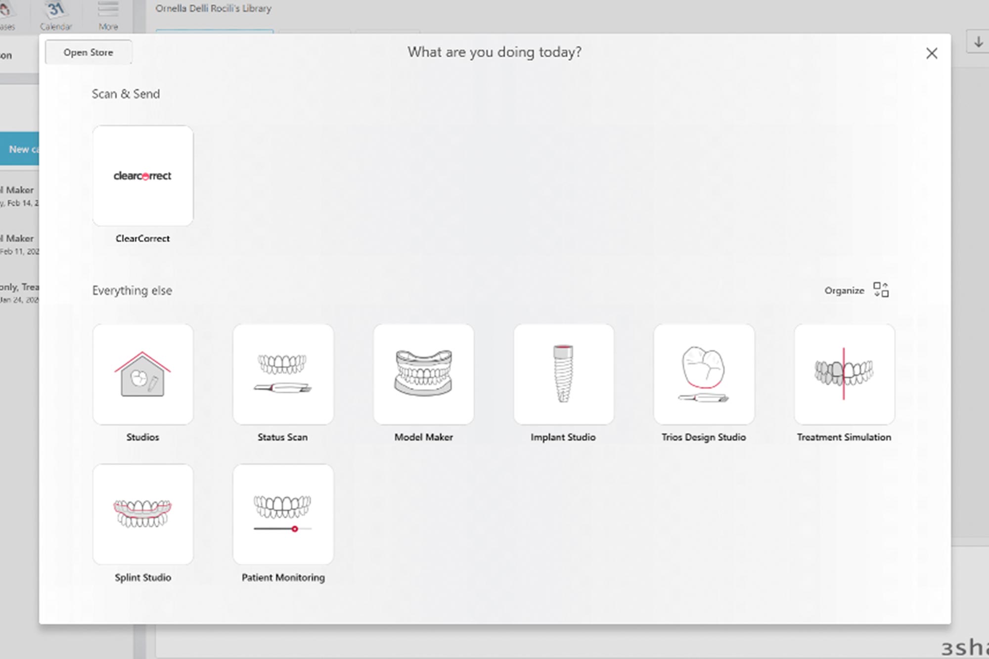Viewport: 989px width, 659px height.
Task: Open the Implant Studio tile
Action: tap(564, 374)
